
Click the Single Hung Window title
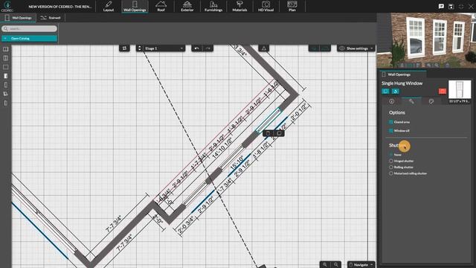coord(402,83)
